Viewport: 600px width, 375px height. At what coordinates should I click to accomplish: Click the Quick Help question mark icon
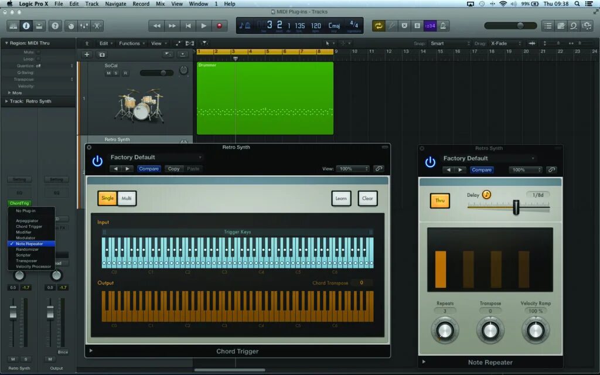click(55, 26)
